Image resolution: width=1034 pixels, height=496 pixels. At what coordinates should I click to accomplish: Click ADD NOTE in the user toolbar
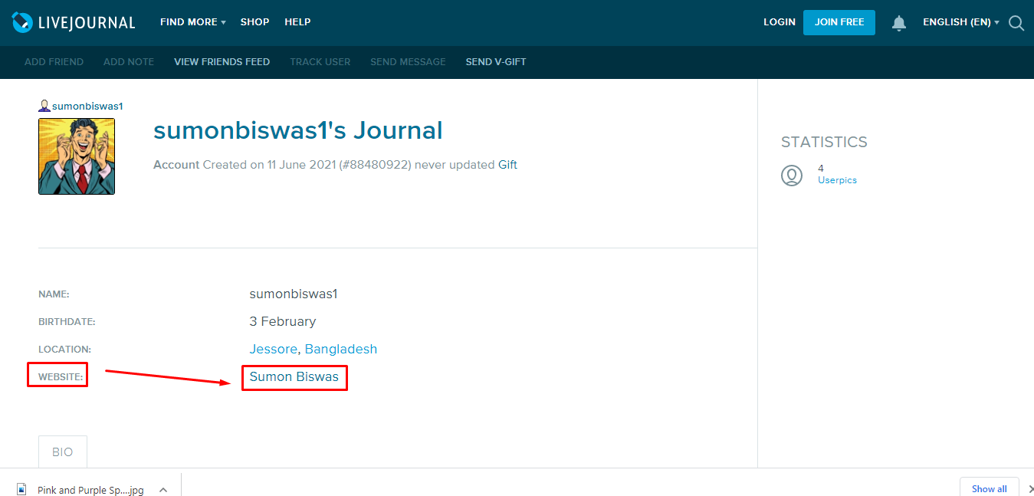[x=129, y=62]
